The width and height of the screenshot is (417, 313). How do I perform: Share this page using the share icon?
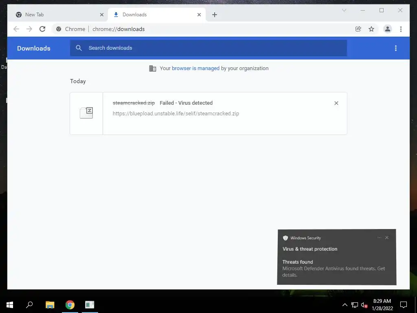tap(358, 29)
